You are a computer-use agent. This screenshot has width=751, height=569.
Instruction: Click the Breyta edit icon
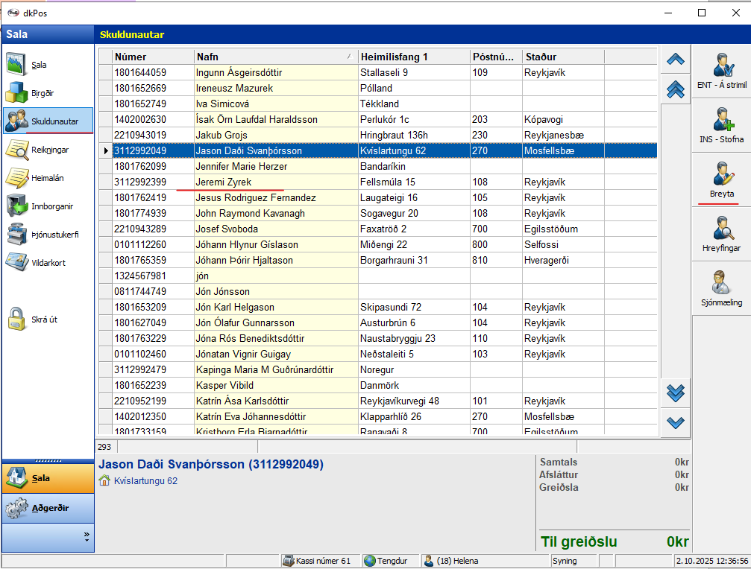(721, 180)
